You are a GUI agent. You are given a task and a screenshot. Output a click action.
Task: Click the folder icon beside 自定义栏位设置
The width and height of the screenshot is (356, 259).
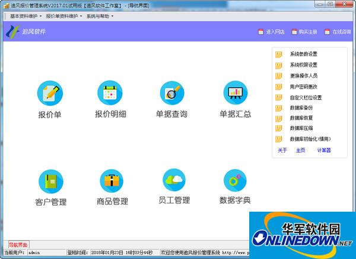point(279,98)
